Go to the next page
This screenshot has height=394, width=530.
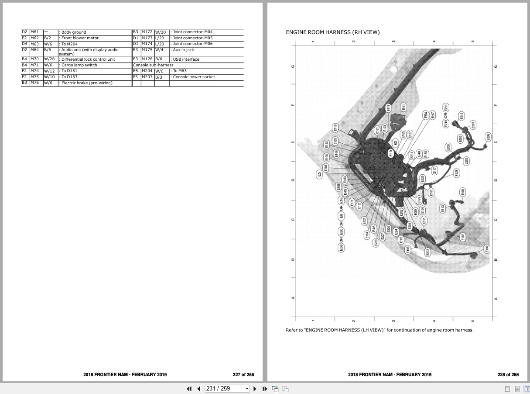coord(255,389)
